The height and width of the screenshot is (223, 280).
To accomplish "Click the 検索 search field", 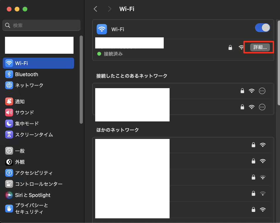I will tap(41, 25).
